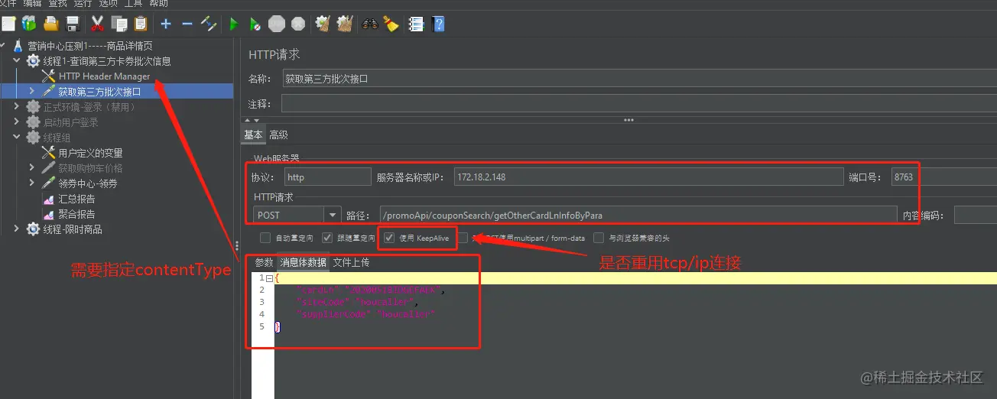Click the Toggle enable/disable icon
This screenshot has height=399, width=997.
click(x=208, y=24)
